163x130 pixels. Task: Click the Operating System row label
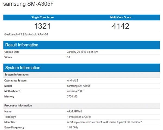click(x=15, y=80)
